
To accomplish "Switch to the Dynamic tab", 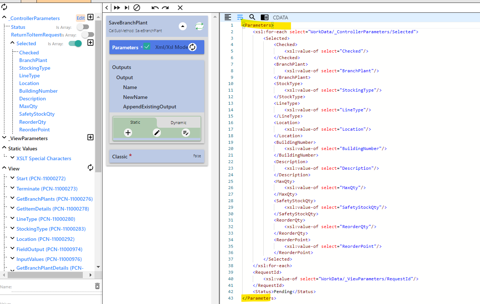I will [179, 123].
